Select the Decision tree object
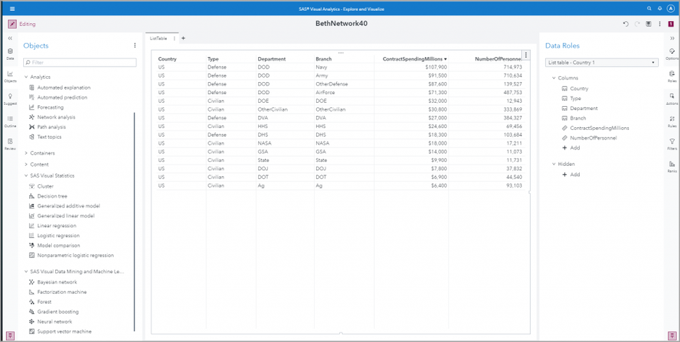Image resolution: width=680 pixels, height=342 pixels. 52,196
